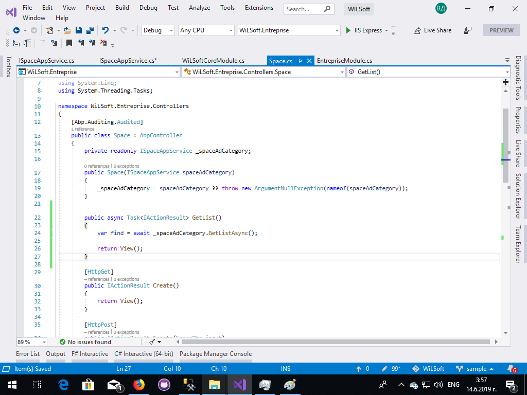
Task: Open the code cleanup broom icon
Action: point(152,342)
